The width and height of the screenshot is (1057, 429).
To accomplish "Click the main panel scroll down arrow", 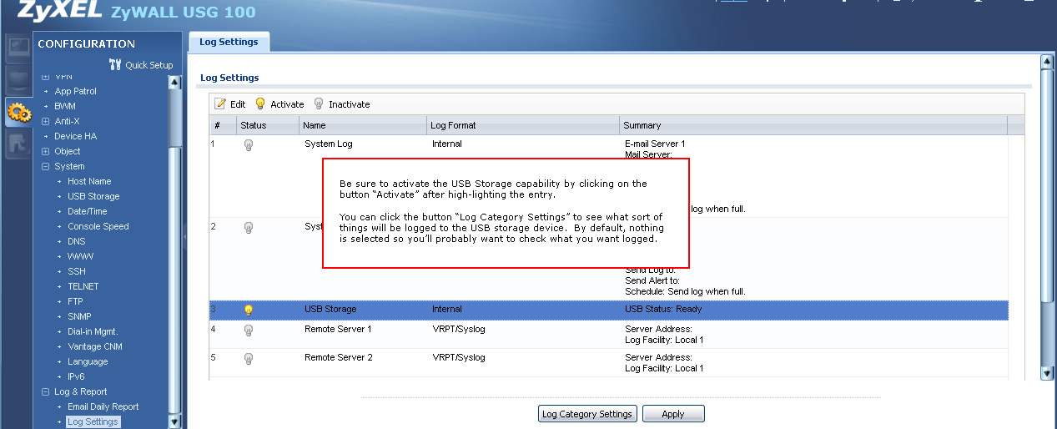I will click(x=1048, y=375).
